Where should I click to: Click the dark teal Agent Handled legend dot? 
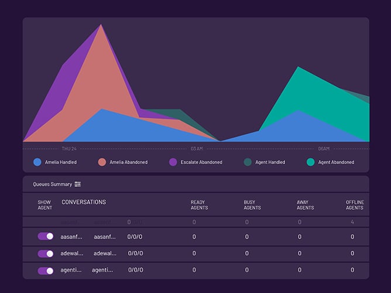click(248, 162)
